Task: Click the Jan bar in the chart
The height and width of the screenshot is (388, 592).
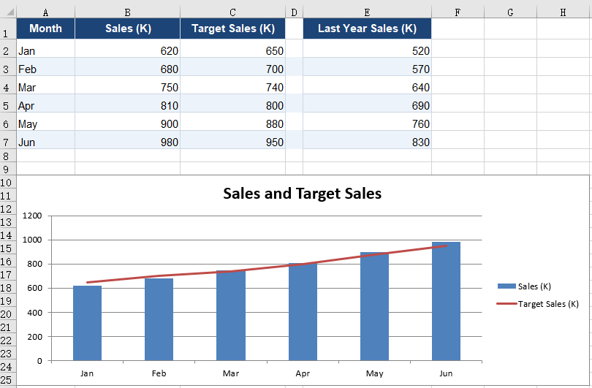Action: pyautogui.click(x=87, y=323)
